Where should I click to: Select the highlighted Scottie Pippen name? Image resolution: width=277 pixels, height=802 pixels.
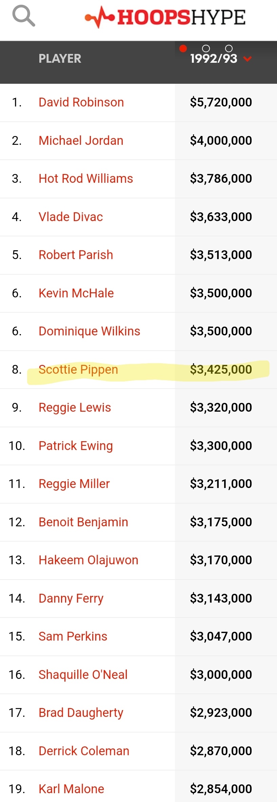click(x=78, y=370)
